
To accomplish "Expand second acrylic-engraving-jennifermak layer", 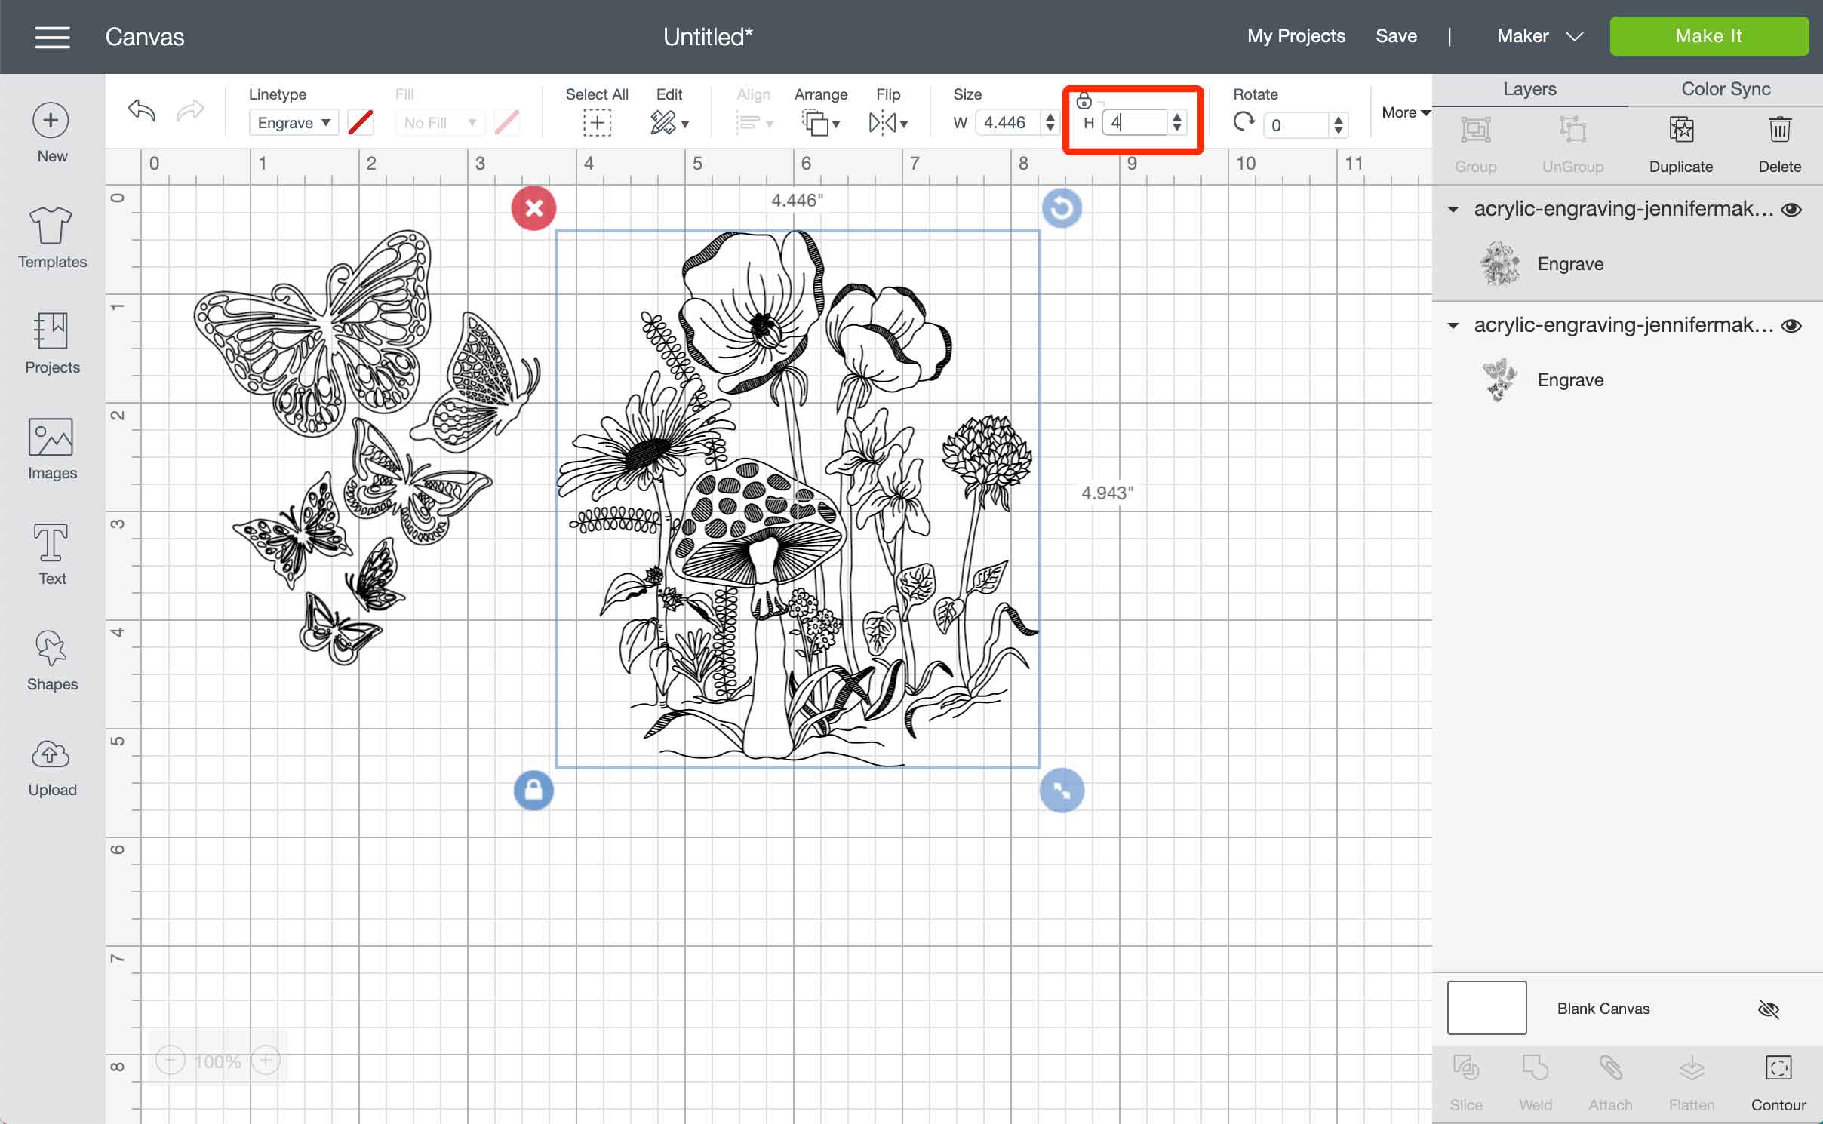I will [1455, 323].
